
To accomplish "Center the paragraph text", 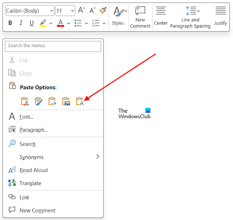I will [161, 16].
